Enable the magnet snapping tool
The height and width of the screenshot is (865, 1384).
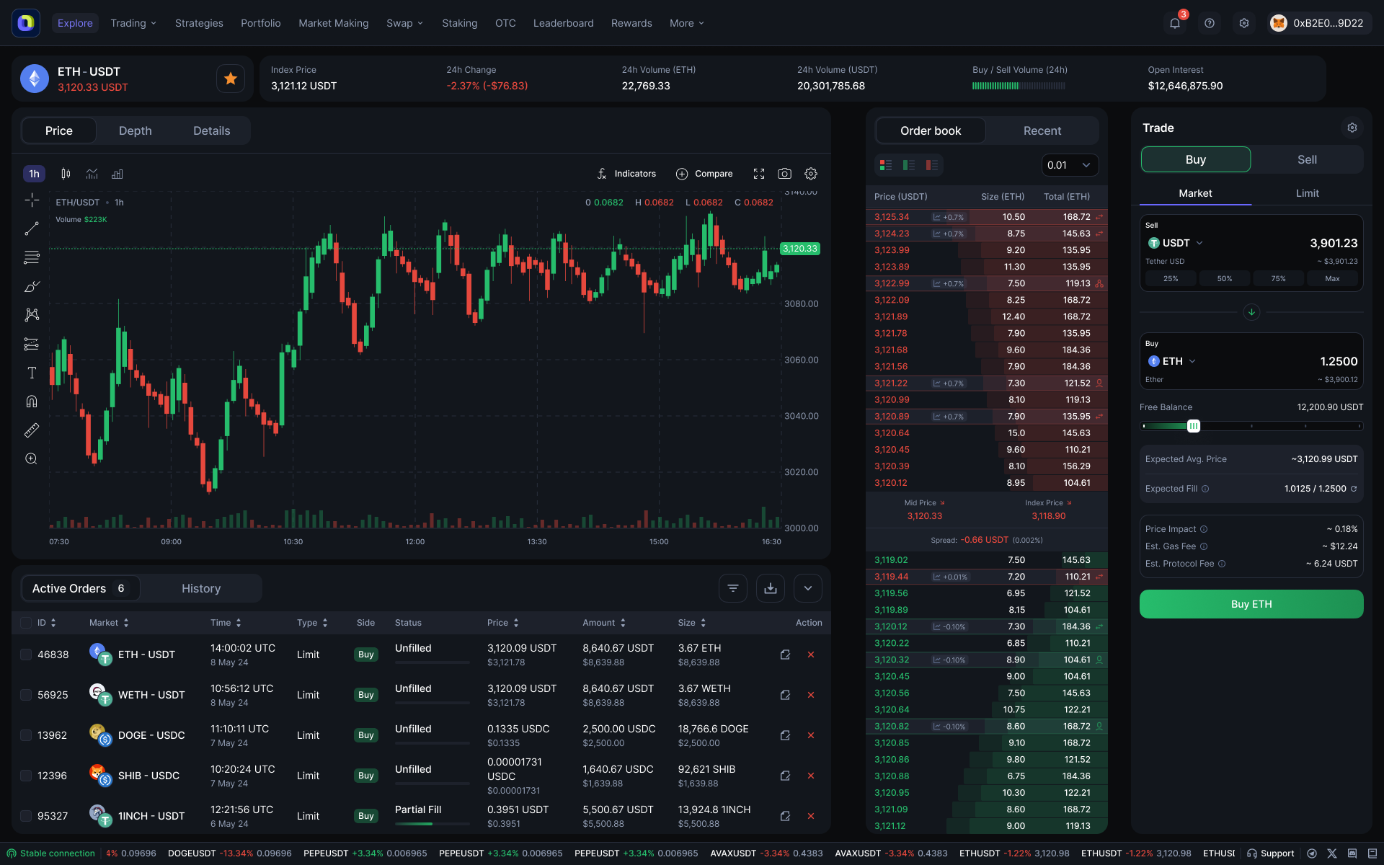point(32,402)
